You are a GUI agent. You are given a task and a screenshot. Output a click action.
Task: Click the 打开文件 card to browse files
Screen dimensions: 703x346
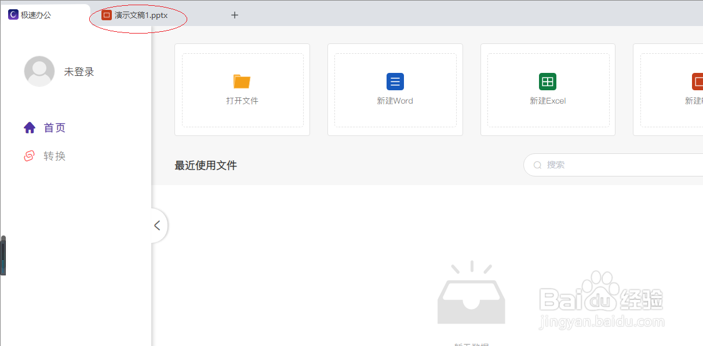click(x=242, y=90)
